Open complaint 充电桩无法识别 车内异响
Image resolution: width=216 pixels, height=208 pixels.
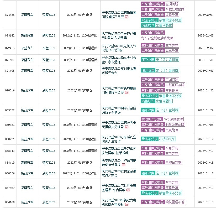[x=119, y=48]
